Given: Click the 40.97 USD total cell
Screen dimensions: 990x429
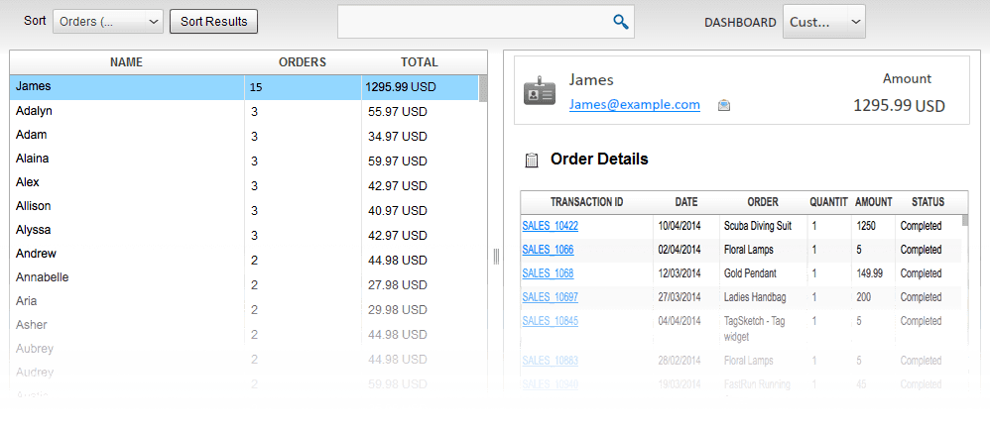Looking at the screenshot, I should click(x=398, y=211).
